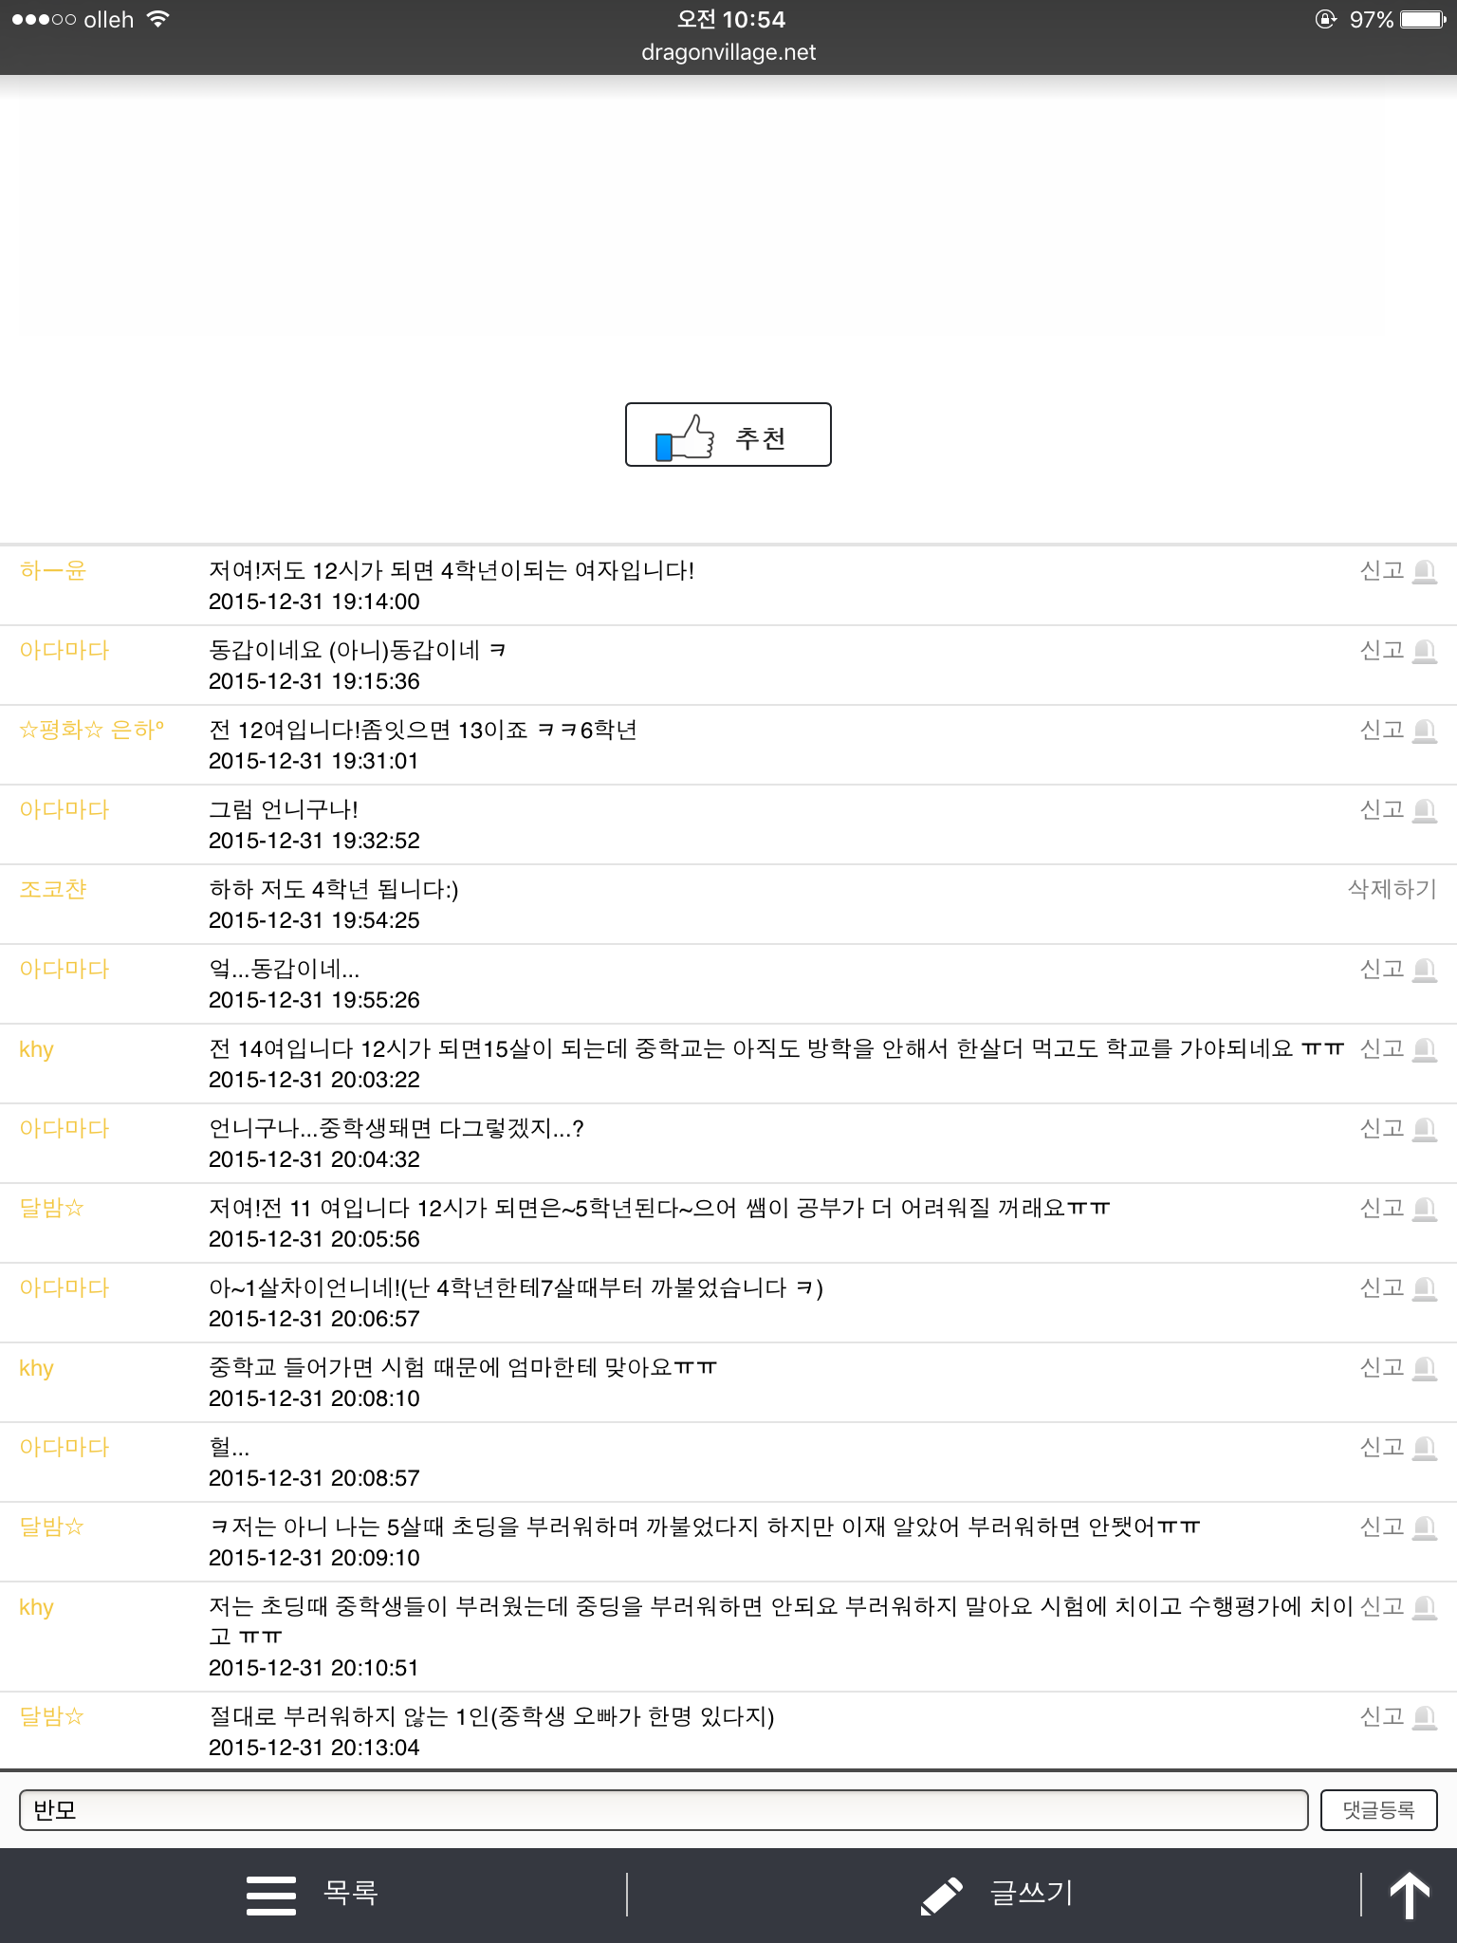Viewport: 1457px width, 1943px height.
Task: Report khy's 14여입니다 comment siren icon
Action: tap(1424, 1049)
